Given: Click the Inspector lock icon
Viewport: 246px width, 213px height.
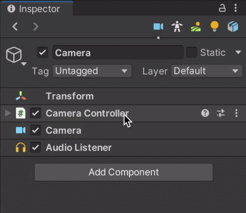Looking at the screenshot, I should click(222, 8).
